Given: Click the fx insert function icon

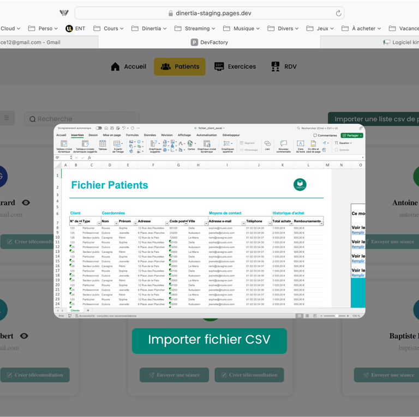Looking at the screenshot, I should pos(89,158).
